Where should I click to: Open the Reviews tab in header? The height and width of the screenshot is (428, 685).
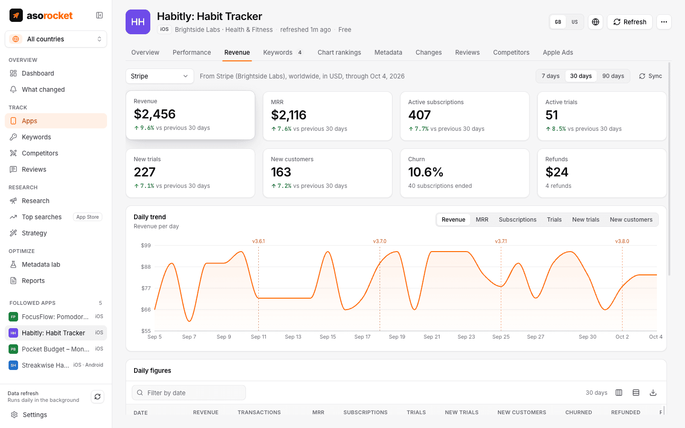468,52
